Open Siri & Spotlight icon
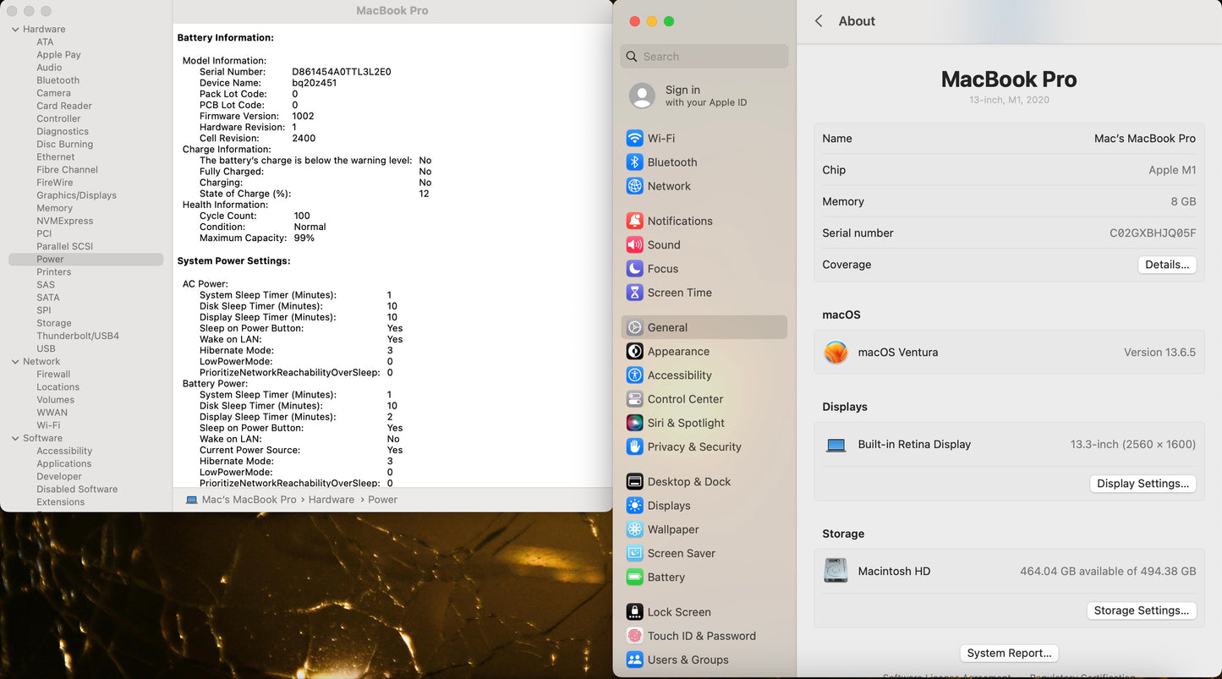The width and height of the screenshot is (1222, 679). [x=634, y=423]
